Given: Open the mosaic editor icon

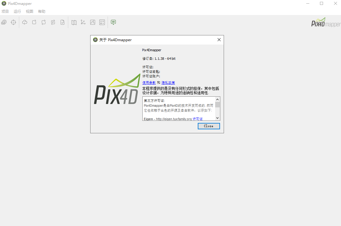Looking at the screenshot, I should (93, 22).
